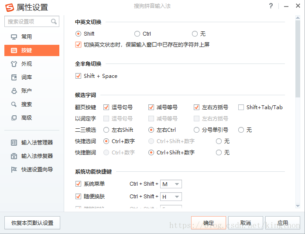Click the flag icon beside 快速设置向导

14,170
